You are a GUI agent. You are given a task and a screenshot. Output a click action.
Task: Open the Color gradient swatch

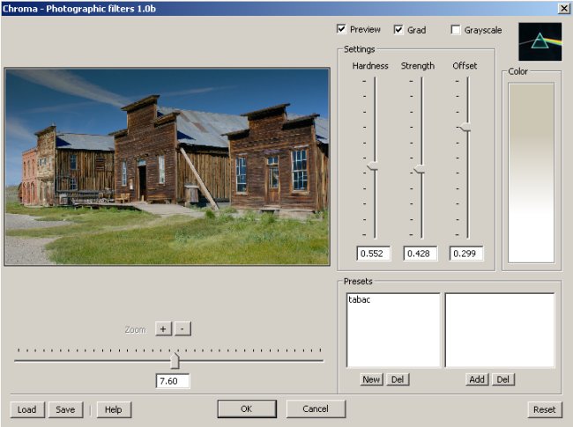point(531,173)
